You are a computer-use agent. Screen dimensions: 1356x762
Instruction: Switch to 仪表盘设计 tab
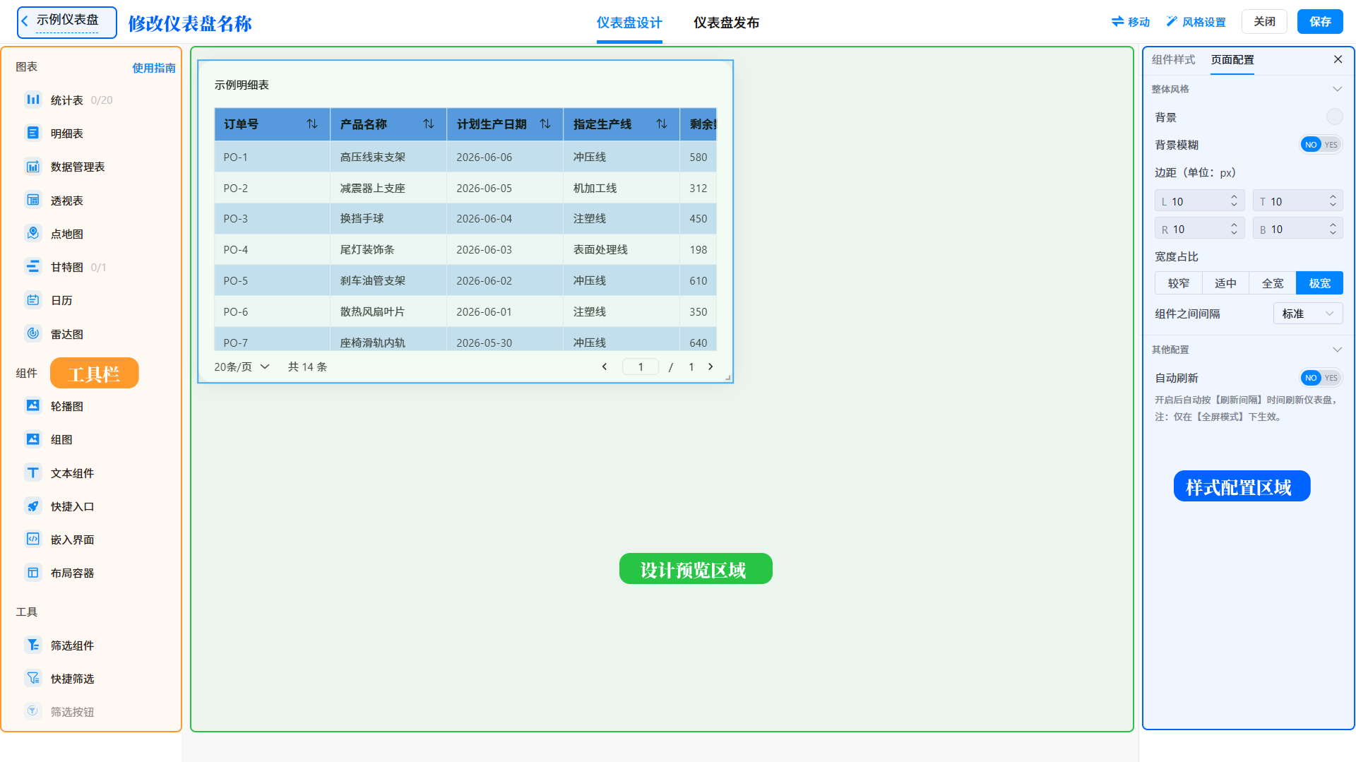point(629,23)
